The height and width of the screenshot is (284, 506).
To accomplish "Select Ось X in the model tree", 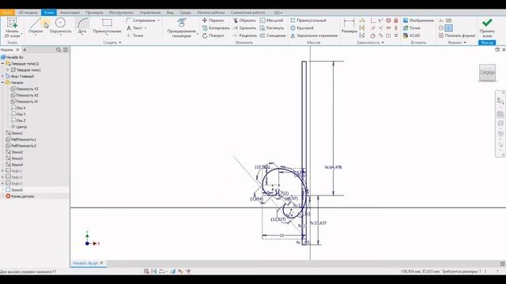I will pyautogui.click(x=18, y=108).
